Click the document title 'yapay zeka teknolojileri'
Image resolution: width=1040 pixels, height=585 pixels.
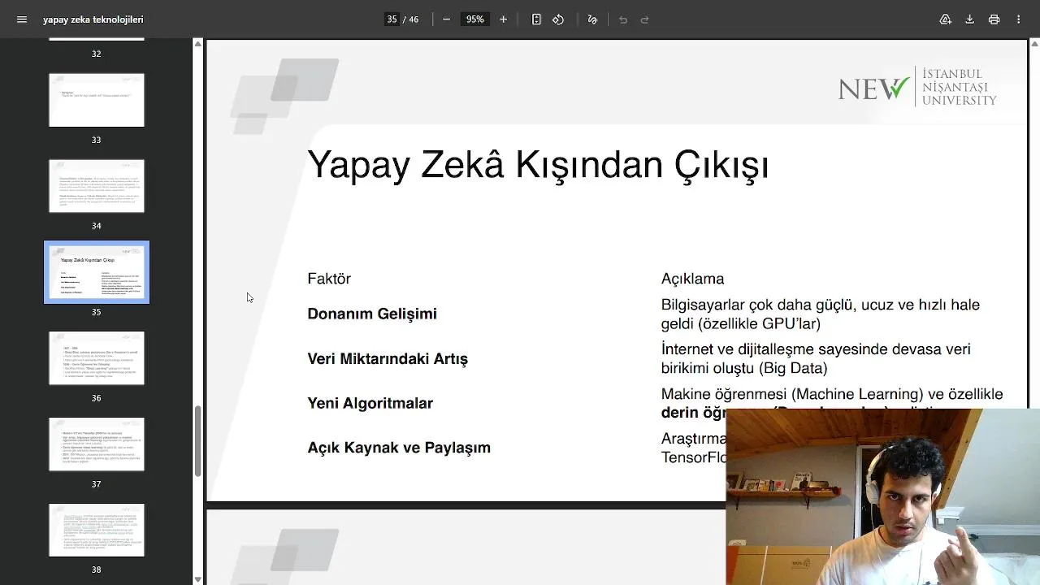coord(93,19)
